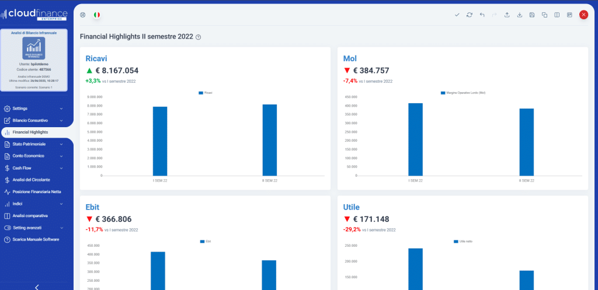598x290 pixels.
Task: Click the Conto Economico document icon
Action: [x=7, y=156]
